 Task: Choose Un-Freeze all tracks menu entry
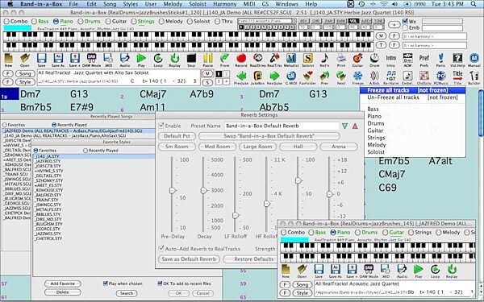413,97
